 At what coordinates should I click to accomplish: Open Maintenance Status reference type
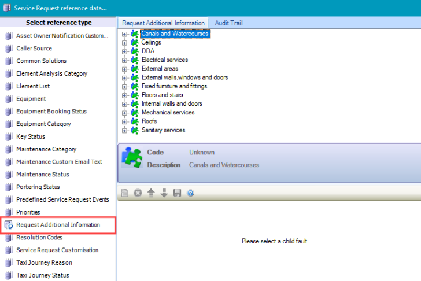42,175
